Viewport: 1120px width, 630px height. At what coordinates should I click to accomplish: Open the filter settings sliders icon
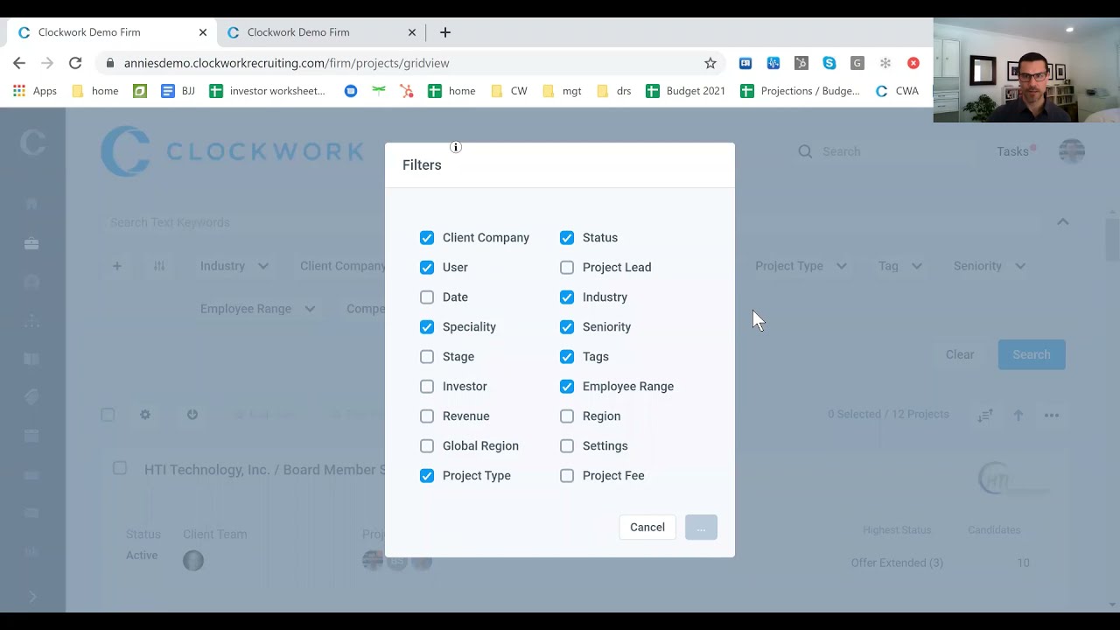pyautogui.click(x=159, y=266)
